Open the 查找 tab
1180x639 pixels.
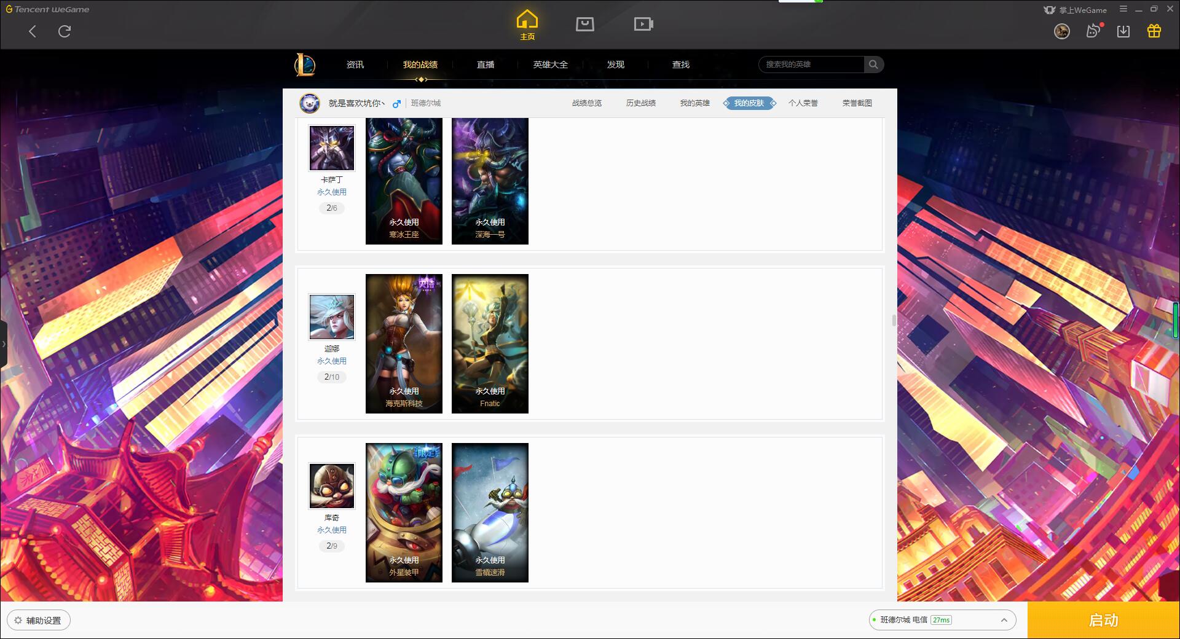(x=681, y=65)
